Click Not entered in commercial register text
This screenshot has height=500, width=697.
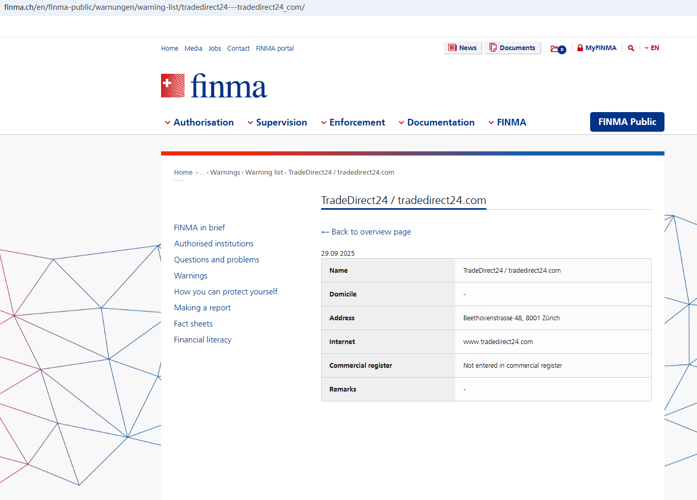[x=513, y=366]
